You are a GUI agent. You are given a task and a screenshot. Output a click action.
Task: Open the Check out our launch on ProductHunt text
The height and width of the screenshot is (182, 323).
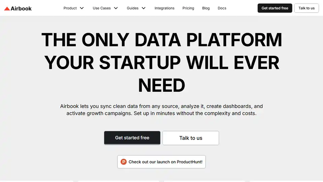tap(166, 162)
